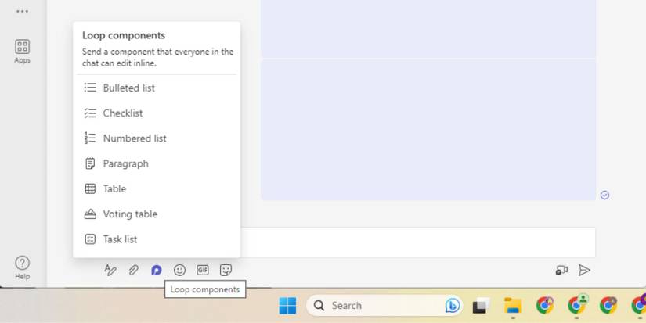Open the Apps icon in sidebar
The height and width of the screenshot is (323, 646).
pos(22,52)
